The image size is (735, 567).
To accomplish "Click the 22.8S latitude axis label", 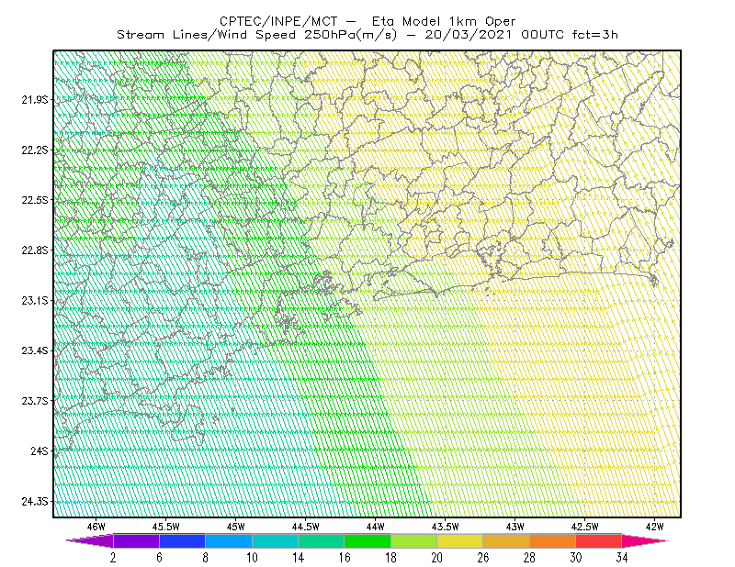I will (x=35, y=250).
